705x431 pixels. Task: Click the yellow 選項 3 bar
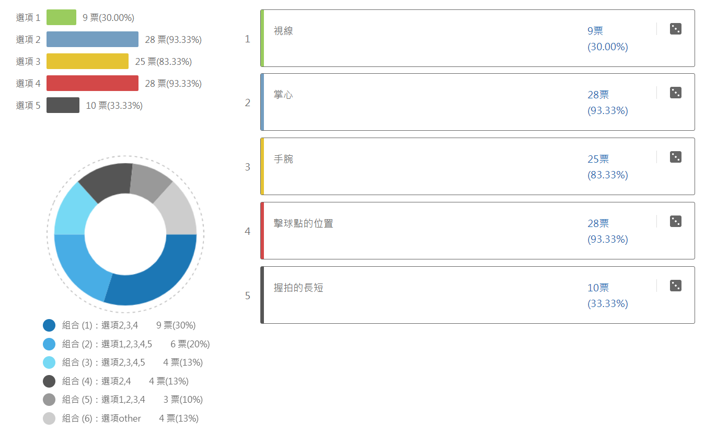click(87, 61)
